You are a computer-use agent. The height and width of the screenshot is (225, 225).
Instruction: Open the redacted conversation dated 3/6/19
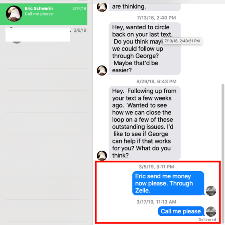(44, 36)
